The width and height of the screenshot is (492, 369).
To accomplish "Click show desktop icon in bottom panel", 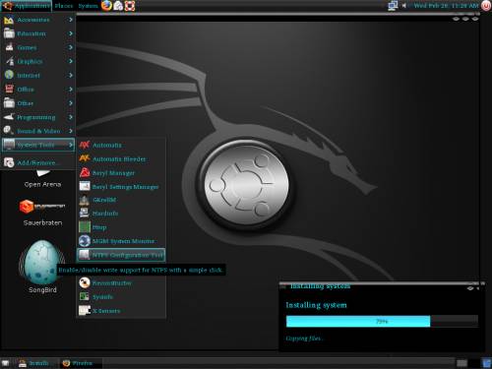I will tap(5, 363).
